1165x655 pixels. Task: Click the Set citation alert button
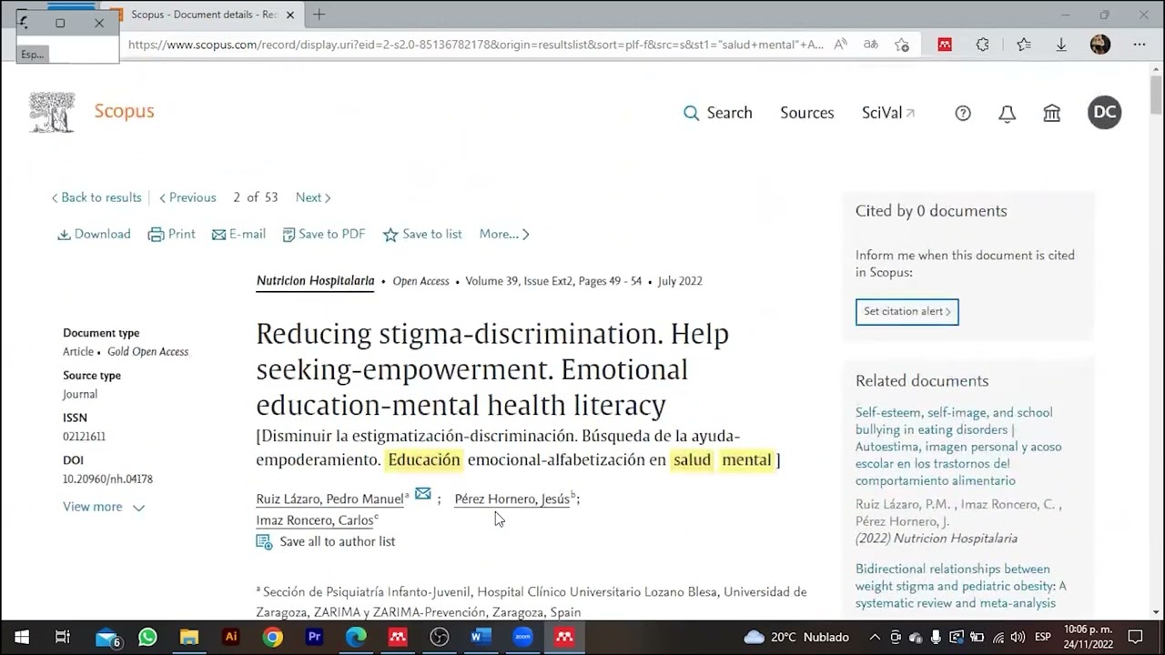907,311
